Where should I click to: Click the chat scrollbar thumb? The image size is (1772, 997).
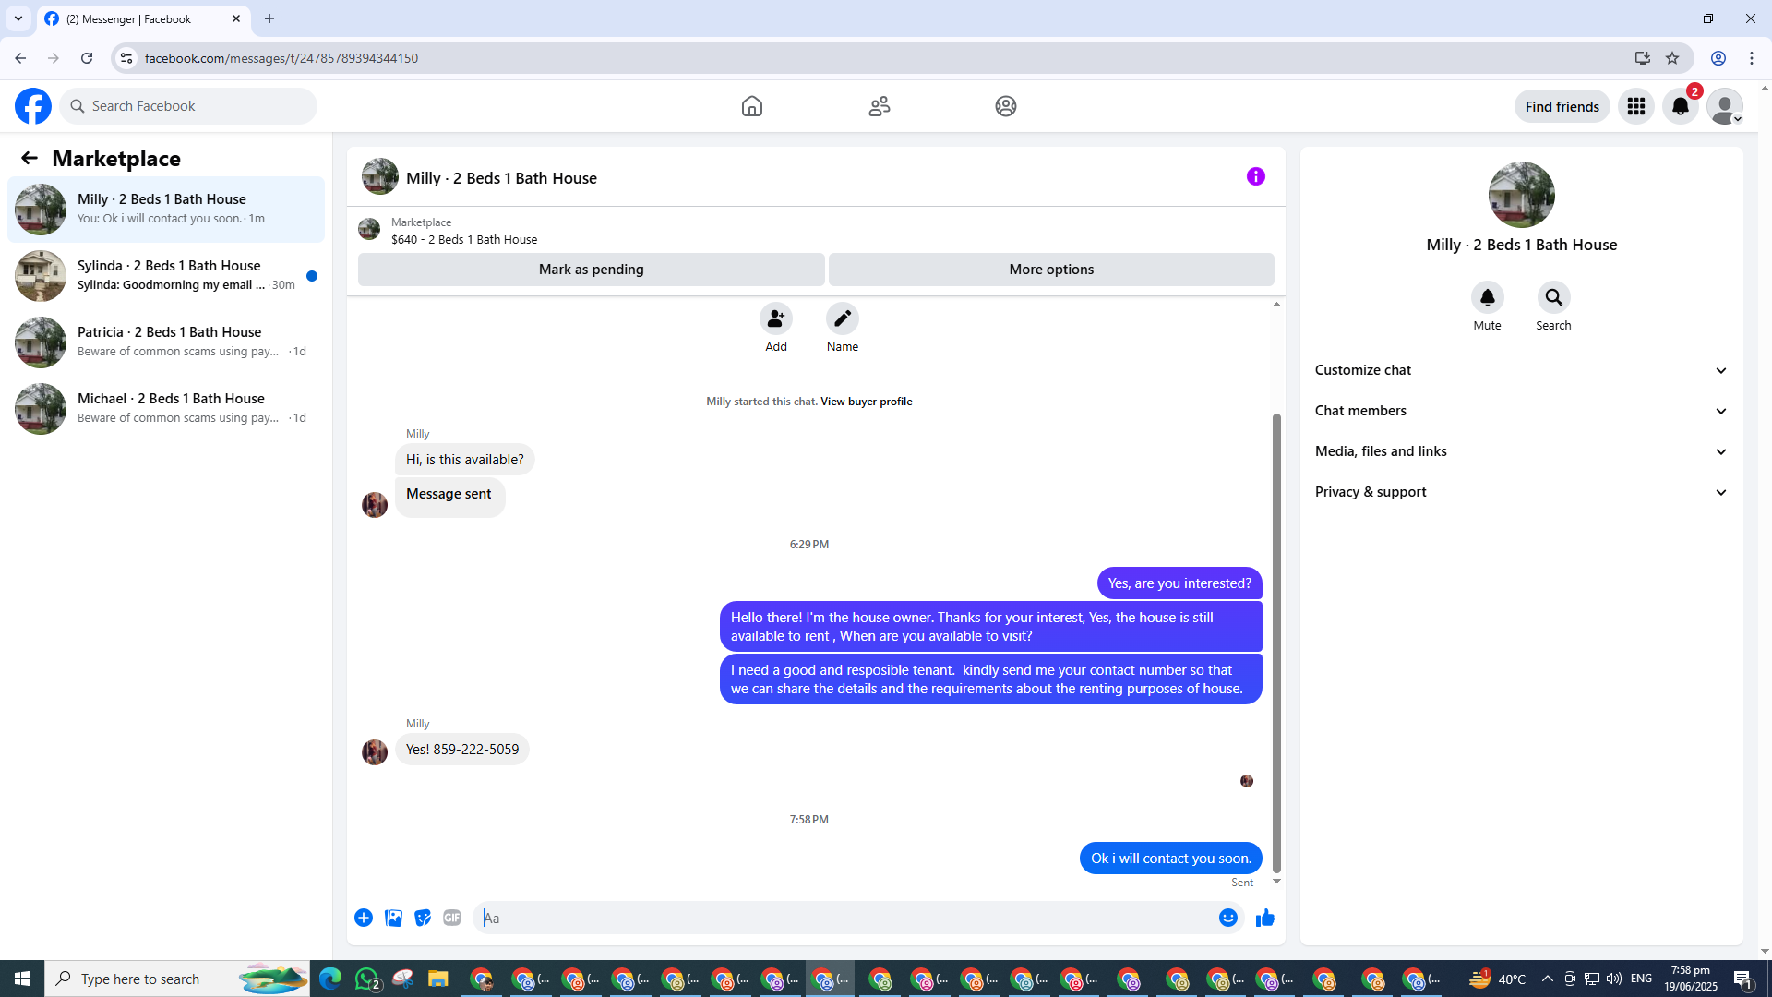1277,643
